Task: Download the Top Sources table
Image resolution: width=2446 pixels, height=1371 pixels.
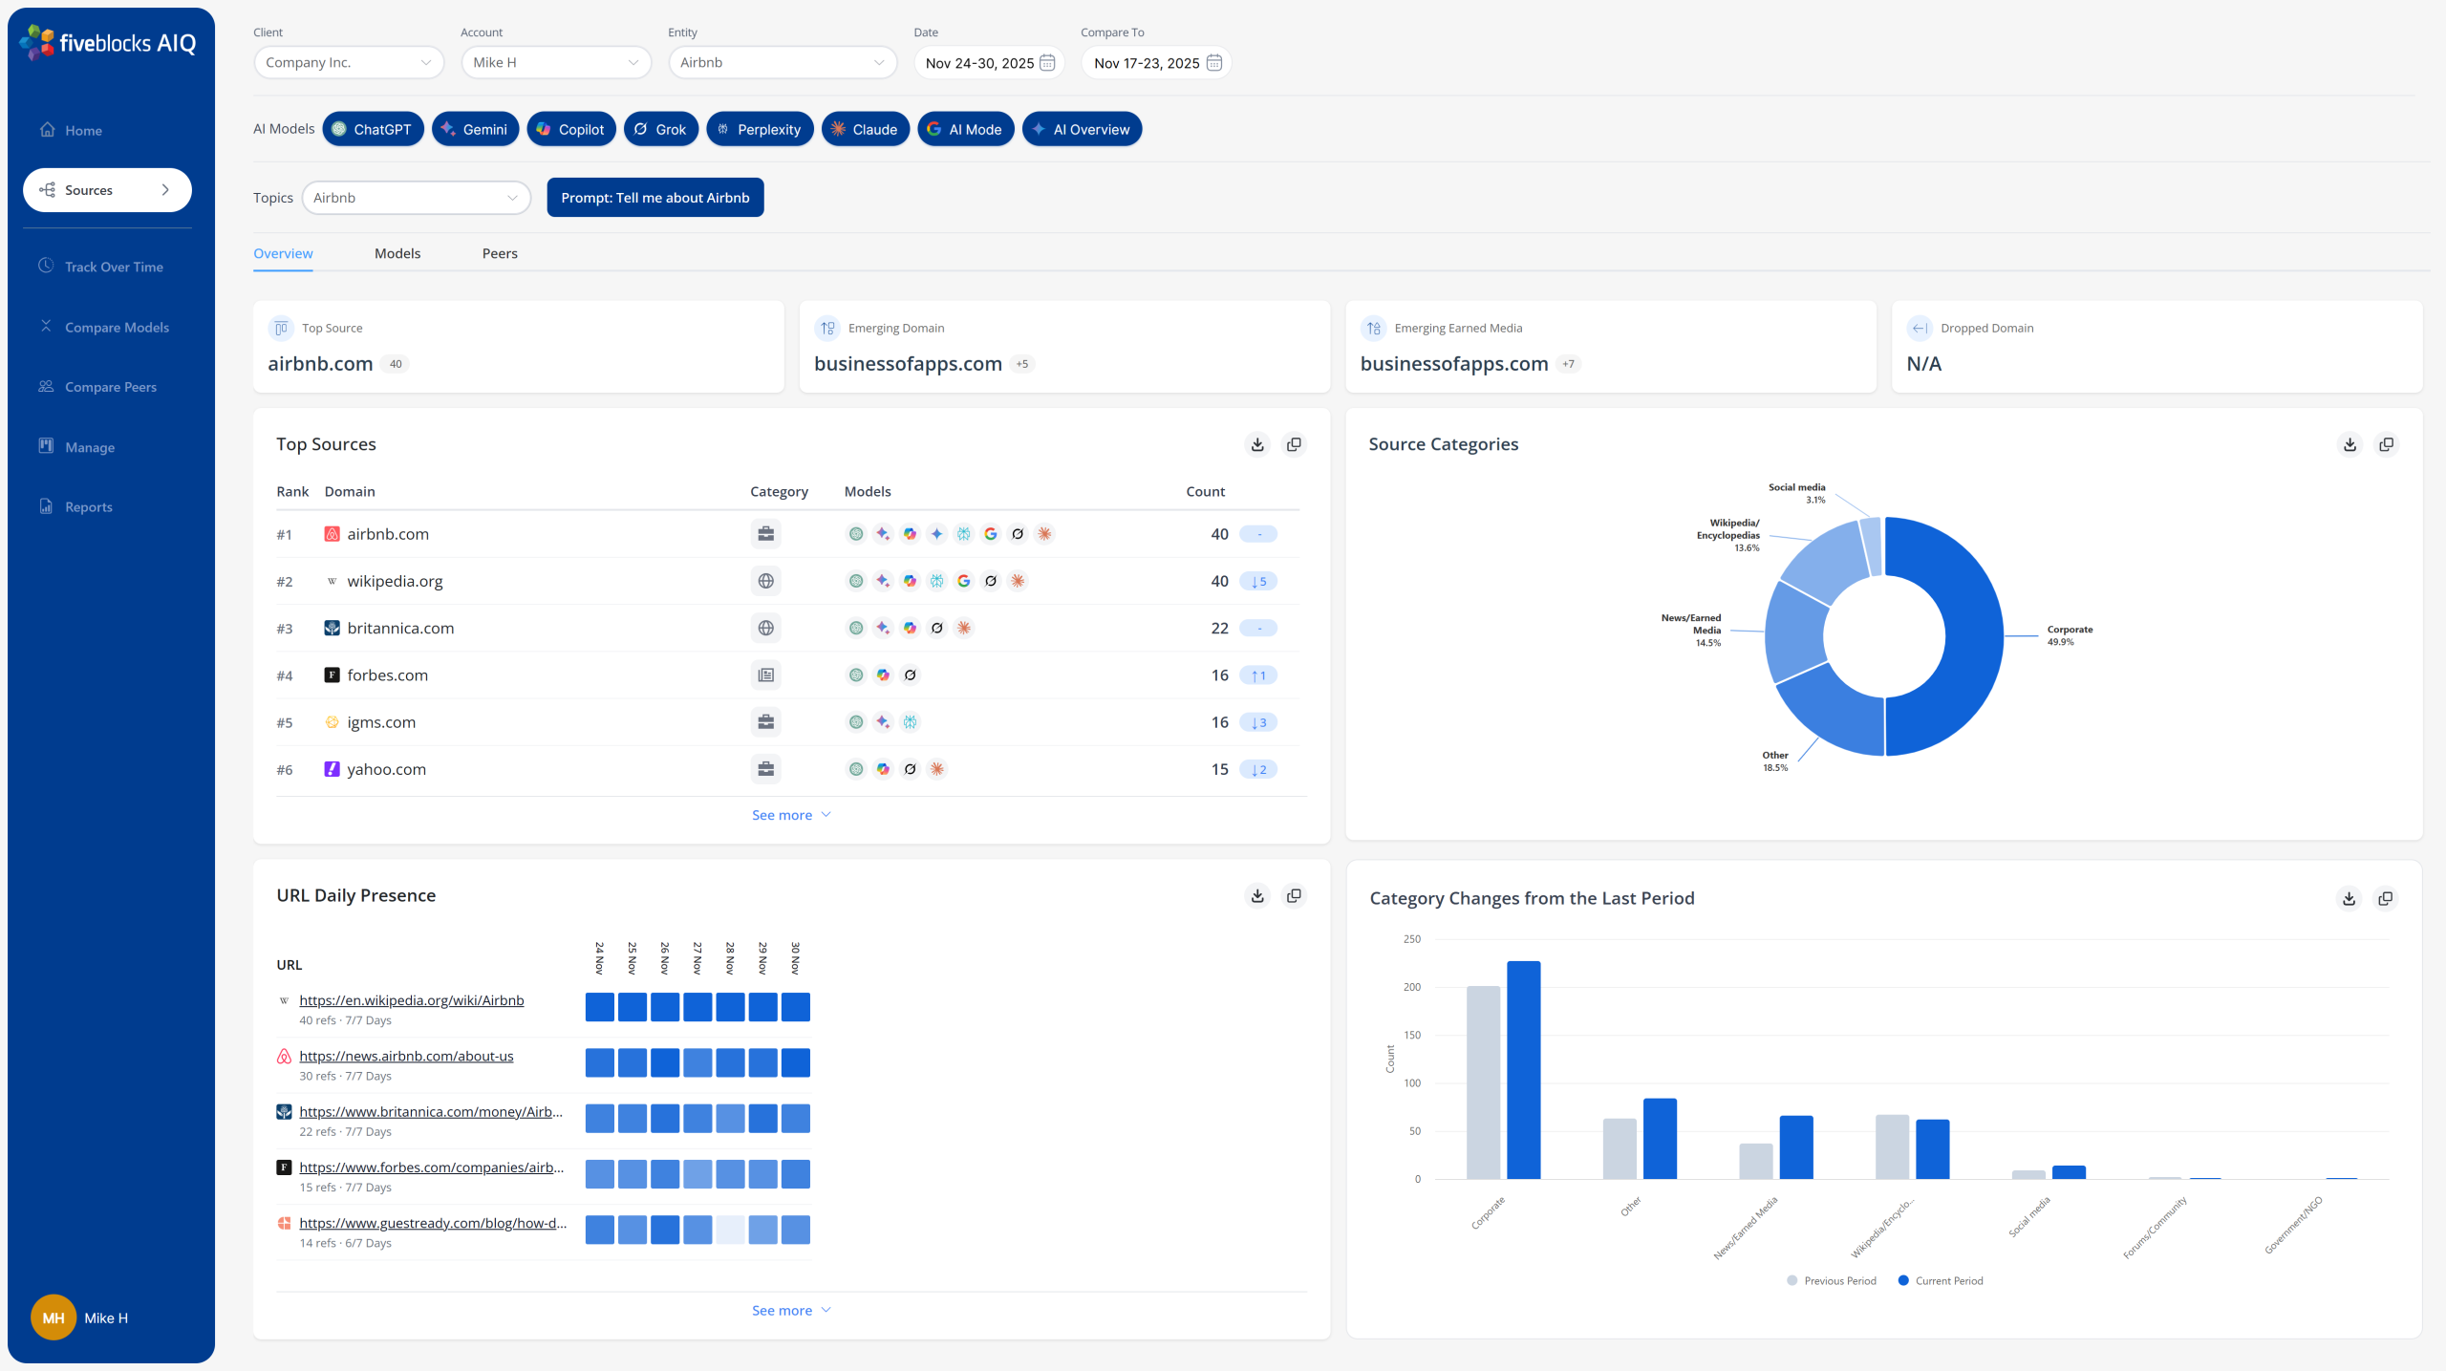Action: 1257,444
